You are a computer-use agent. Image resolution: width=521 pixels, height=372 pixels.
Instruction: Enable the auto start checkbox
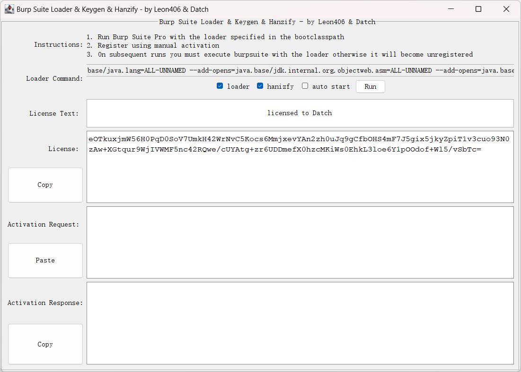[x=305, y=86]
